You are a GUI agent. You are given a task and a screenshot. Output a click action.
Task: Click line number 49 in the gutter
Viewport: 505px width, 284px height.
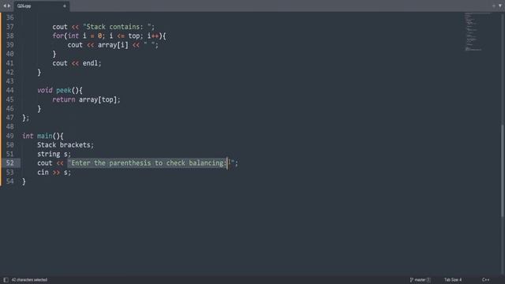coord(10,136)
